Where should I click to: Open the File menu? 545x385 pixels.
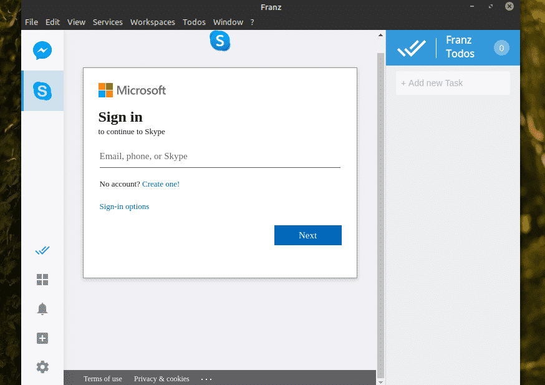click(x=31, y=22)
